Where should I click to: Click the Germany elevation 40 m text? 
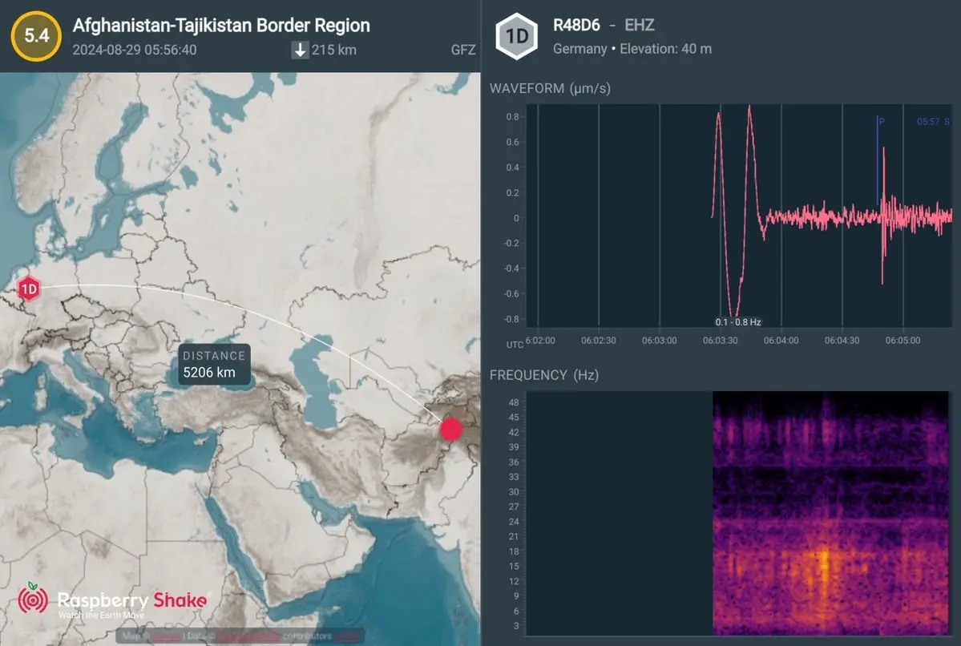point(632,49)
